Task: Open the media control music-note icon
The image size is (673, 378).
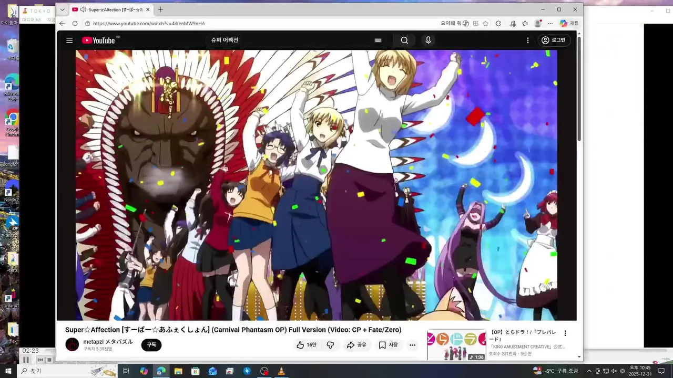Action: coord(512,24)
